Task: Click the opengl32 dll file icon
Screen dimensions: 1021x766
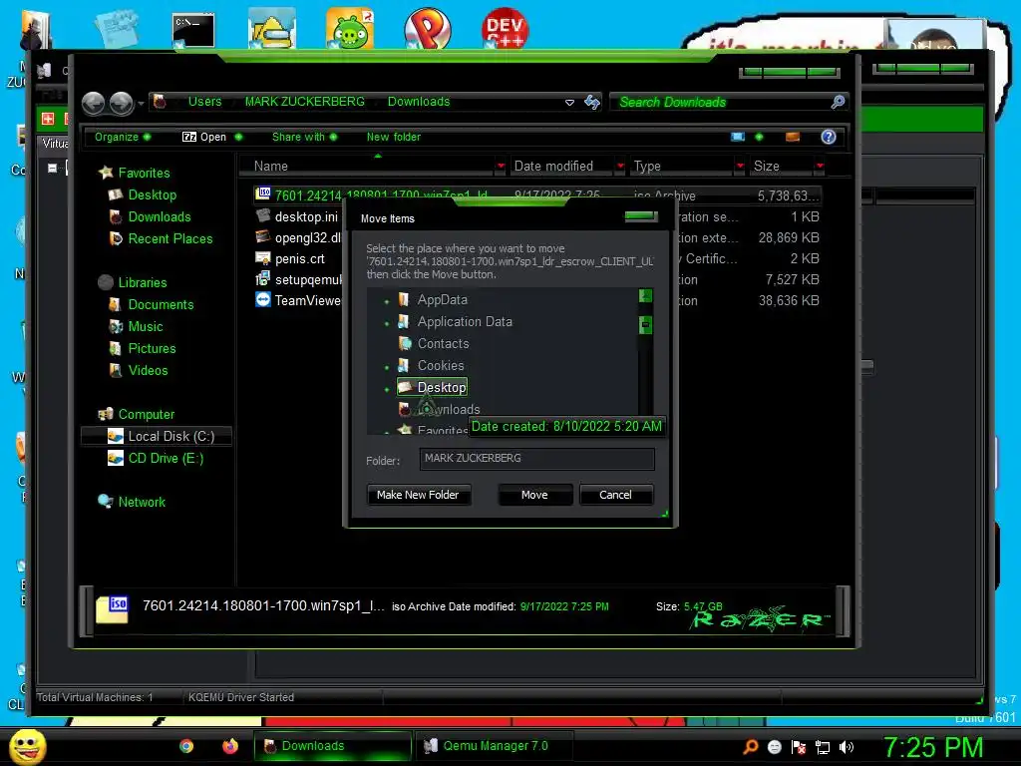Action: point(263,237)
